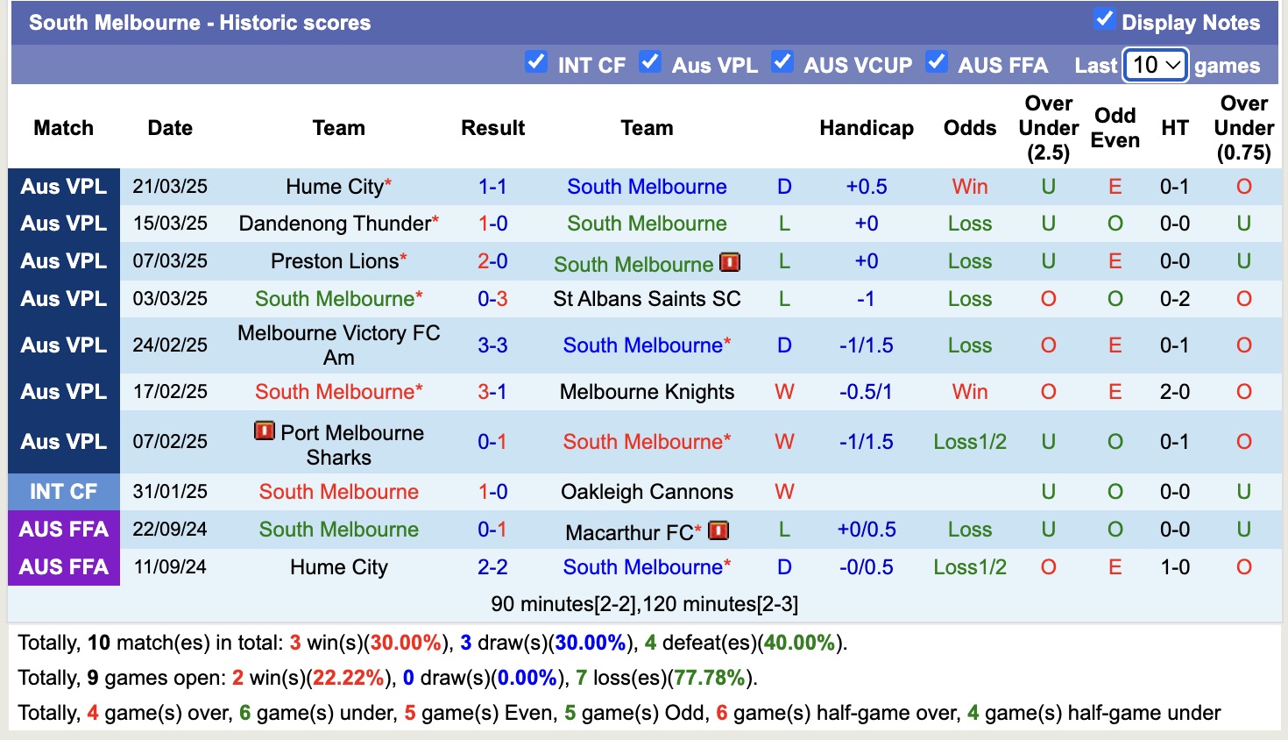
Task: Click the red card icon beside Port Melbourne Sharks
Action: click(x=264, y=431)
